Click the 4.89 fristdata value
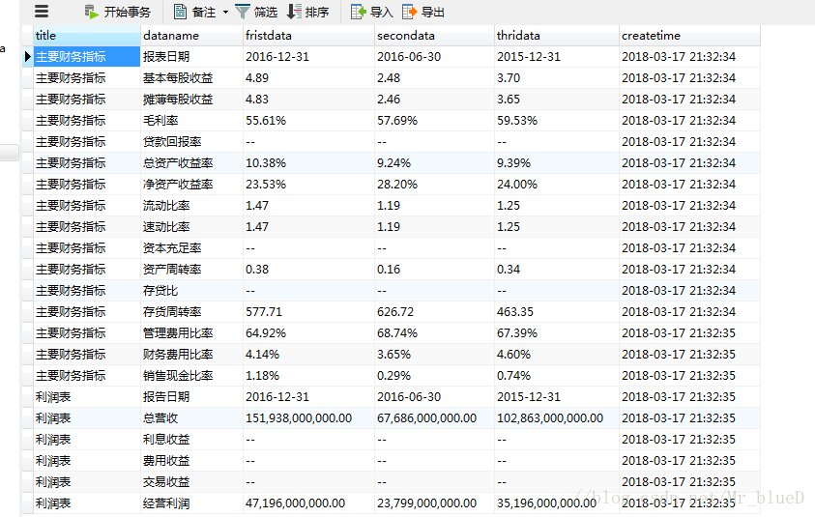The height and width of the screenshot is (517, 815). tap(308, 78)
